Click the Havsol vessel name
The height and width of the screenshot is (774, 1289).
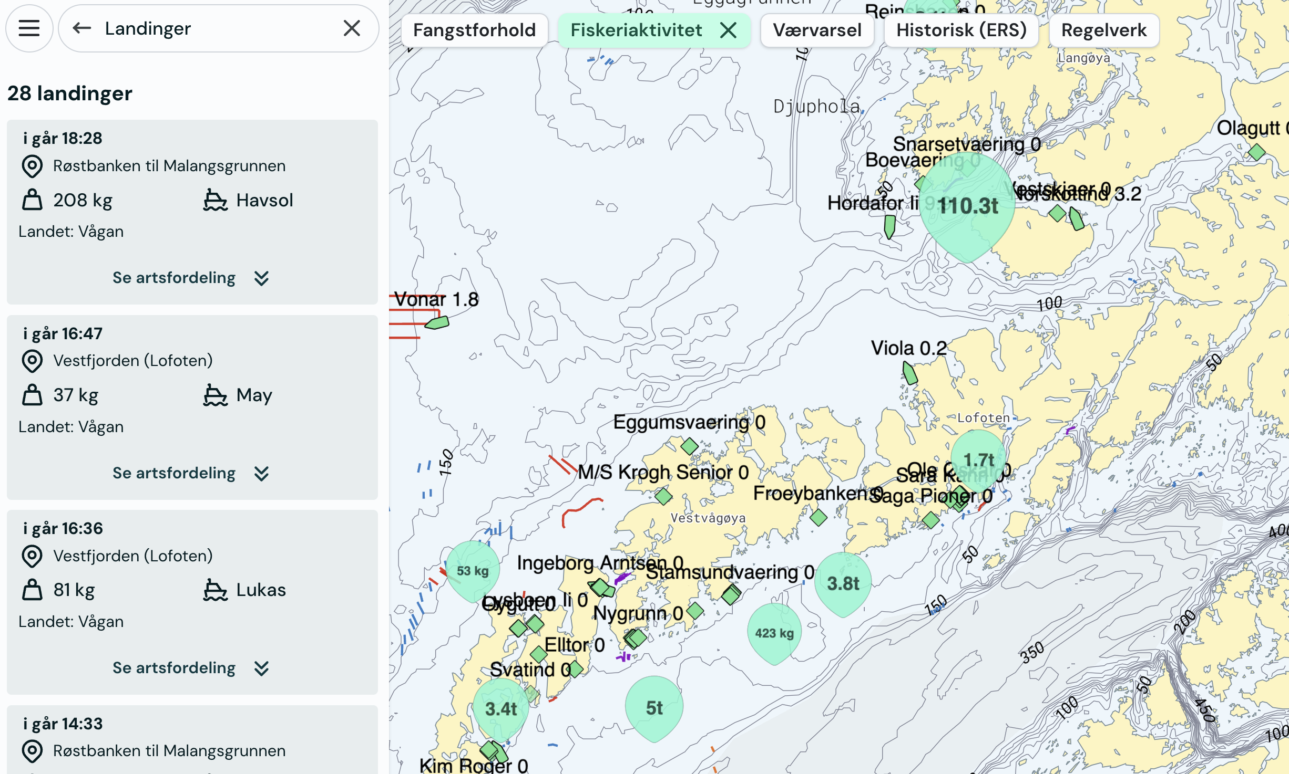[x=264, y=200]
